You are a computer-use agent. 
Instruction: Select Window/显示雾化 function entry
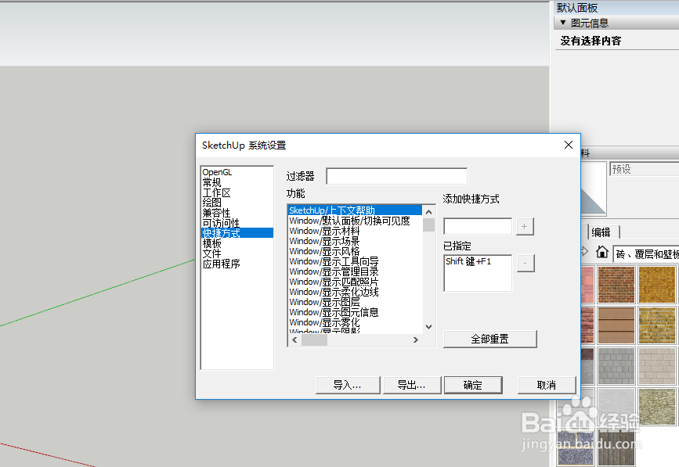[324, 322]
